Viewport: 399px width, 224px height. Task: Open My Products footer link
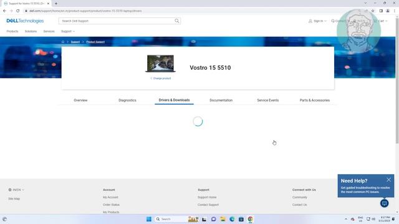pyautogui.click(x=111, y=212)
